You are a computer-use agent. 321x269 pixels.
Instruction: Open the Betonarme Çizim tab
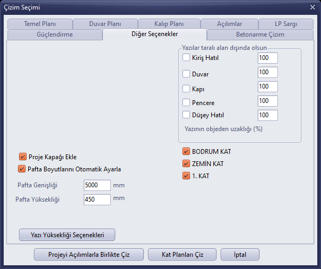pyautogui.click(x=260, y=34)
